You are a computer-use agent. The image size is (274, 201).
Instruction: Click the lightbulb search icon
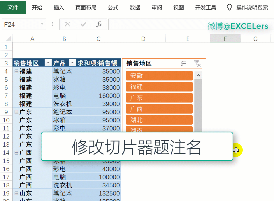(x=230, y=8)
